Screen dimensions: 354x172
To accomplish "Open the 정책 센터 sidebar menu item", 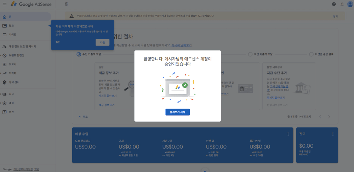I will [25, 82].
